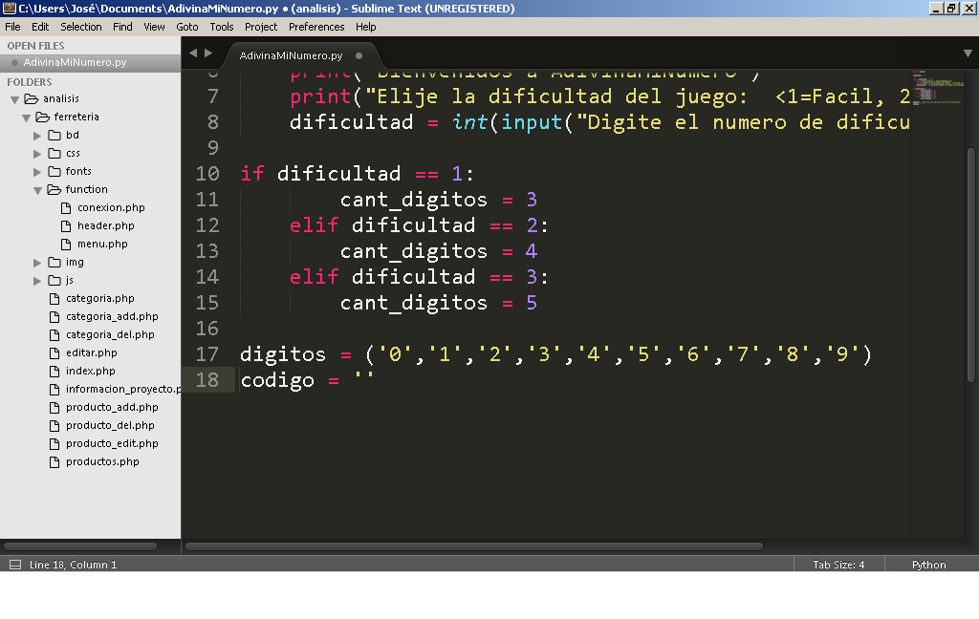
Task: Expand the fonts folder
Action: pyautogui.click(x=37, y=172)
